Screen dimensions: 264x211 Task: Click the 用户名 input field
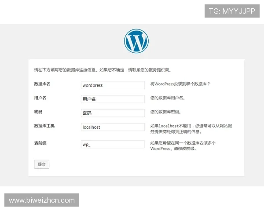tap(113, 99)
